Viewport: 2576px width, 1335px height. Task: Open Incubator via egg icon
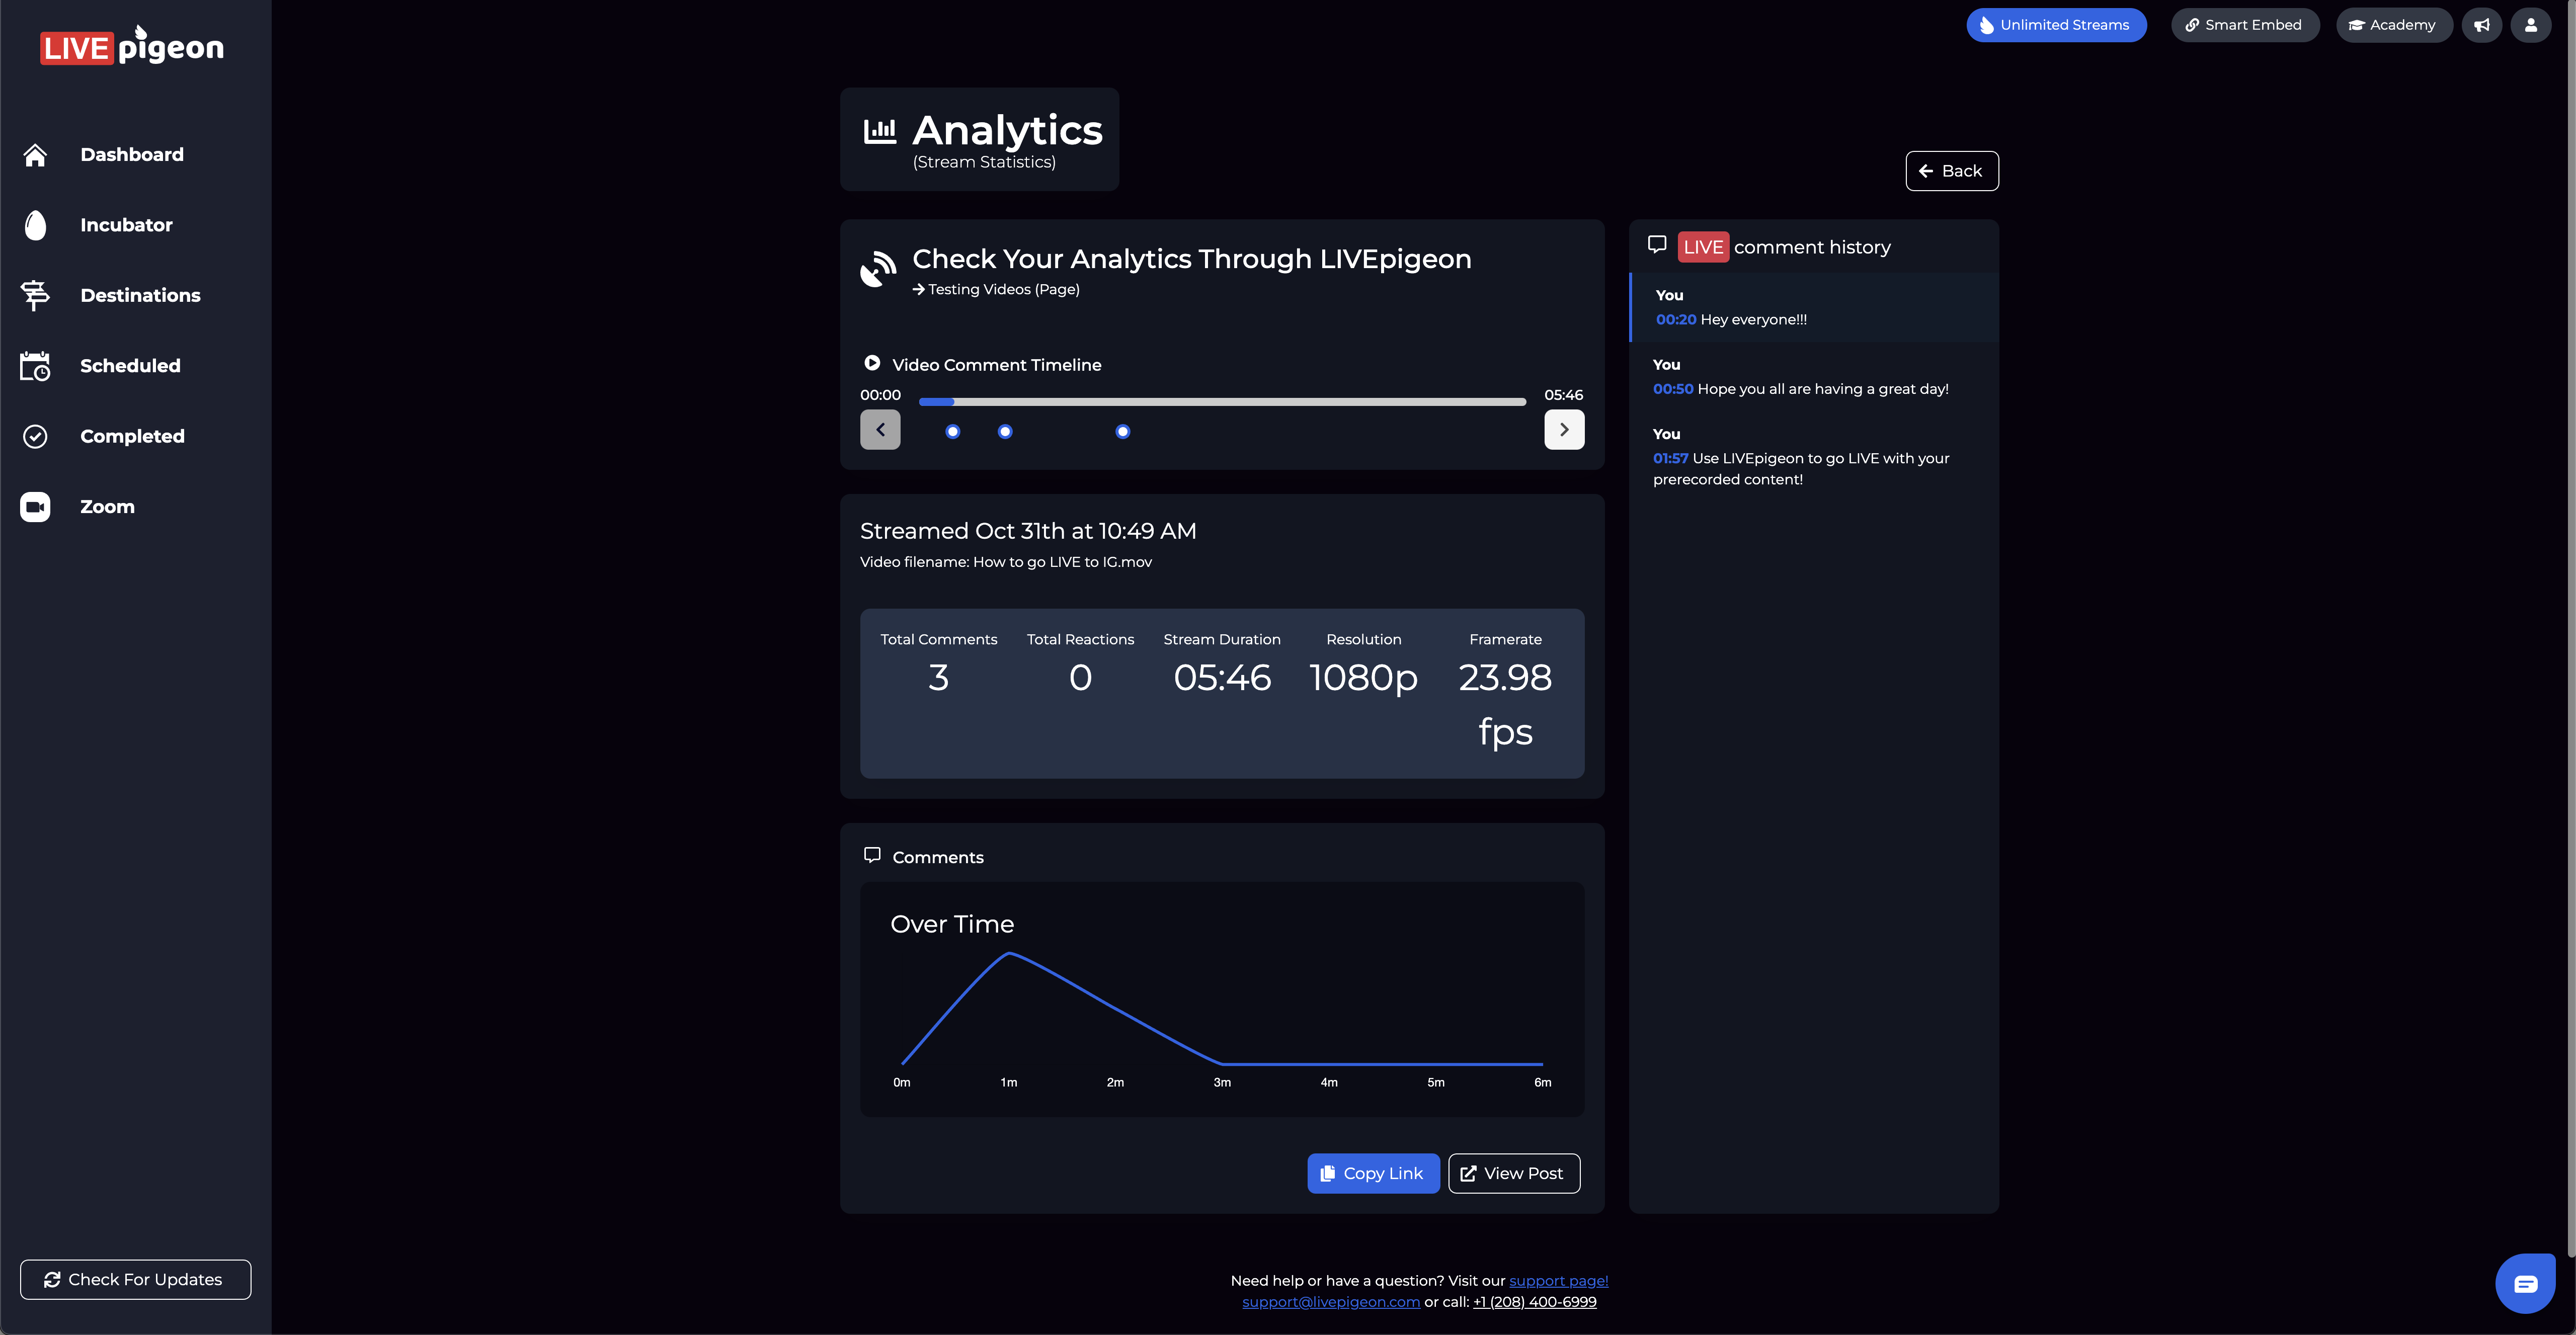coord(35,225)
